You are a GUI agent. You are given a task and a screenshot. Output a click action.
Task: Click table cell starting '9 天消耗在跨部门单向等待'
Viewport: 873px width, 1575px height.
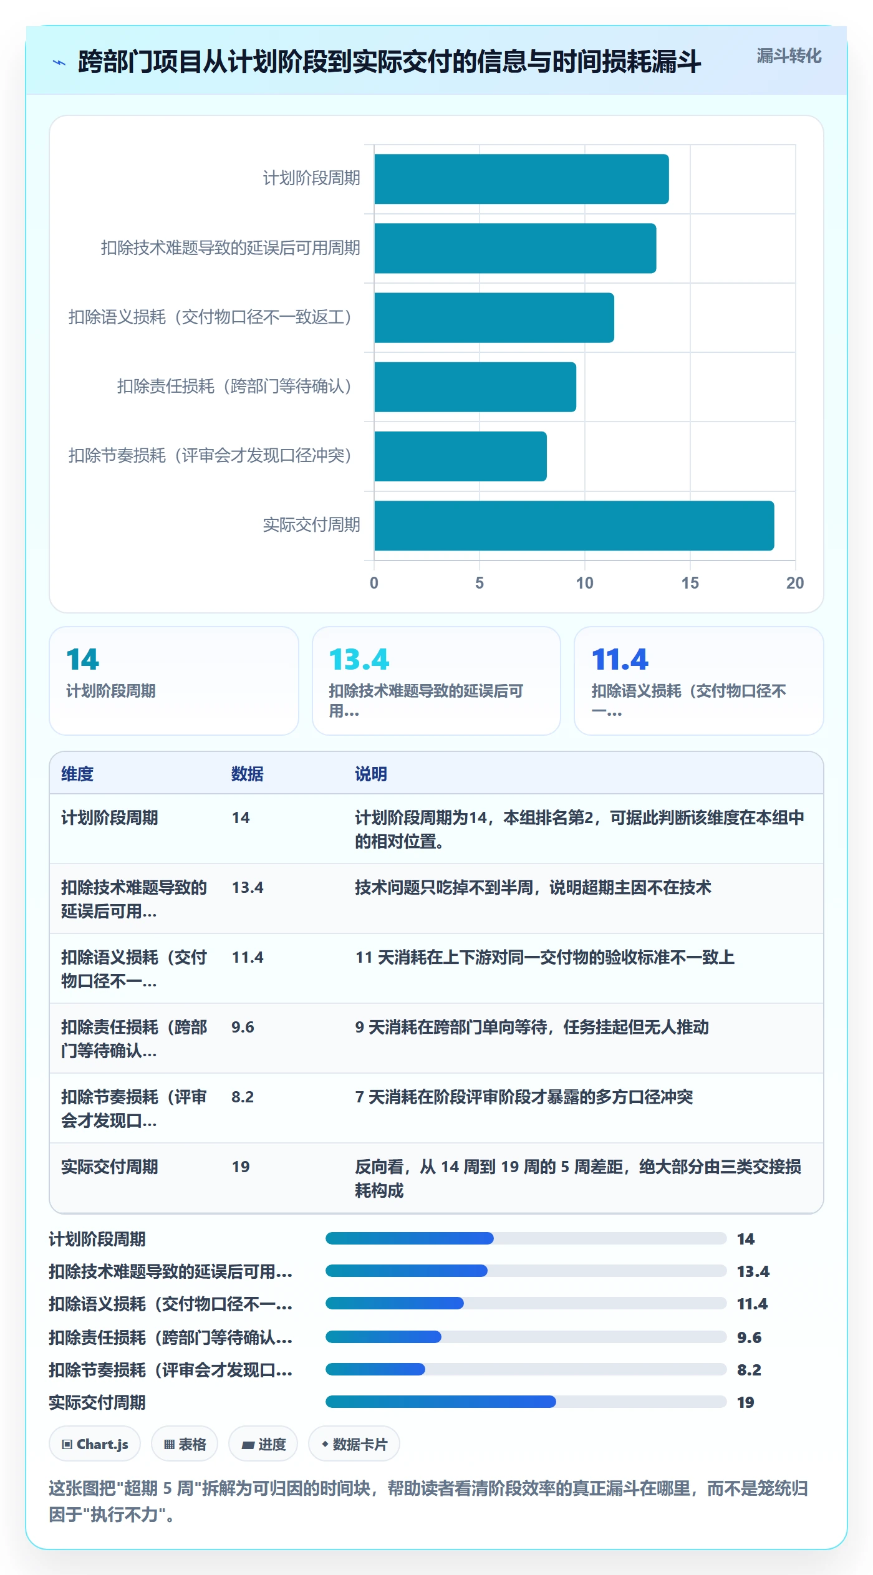(x=532, y=1027)
